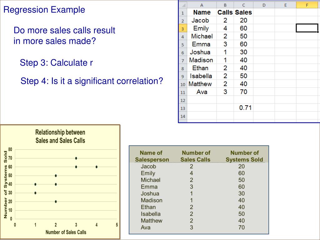The image size is (320, 240).
Task: Click the Regression Example heading
Action: pos(44,10)
